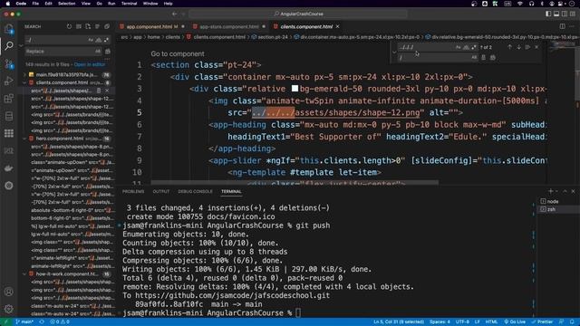The width and height of the screenshot is (580, 326).
Task: Toggle bottom panel layout icon in title bar
Action: [556, 14]
